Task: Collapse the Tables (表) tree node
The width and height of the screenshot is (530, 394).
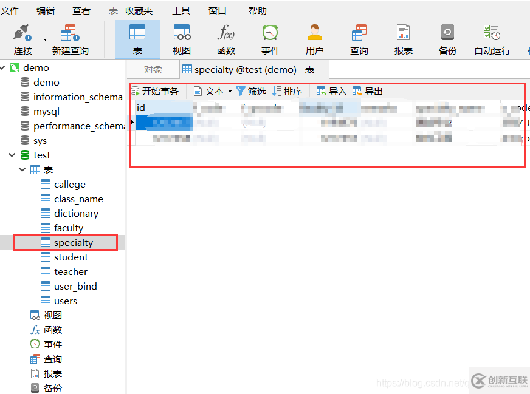Action: pos(22,169)
